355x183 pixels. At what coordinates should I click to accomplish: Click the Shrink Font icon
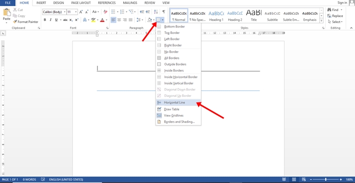tap(87, 12)
